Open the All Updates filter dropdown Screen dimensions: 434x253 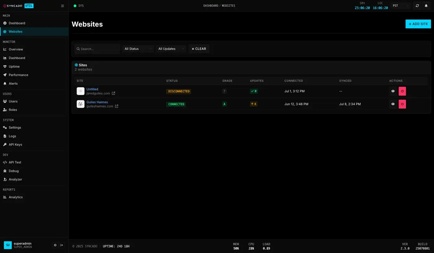pyautogui.click(x=171, y=49)
